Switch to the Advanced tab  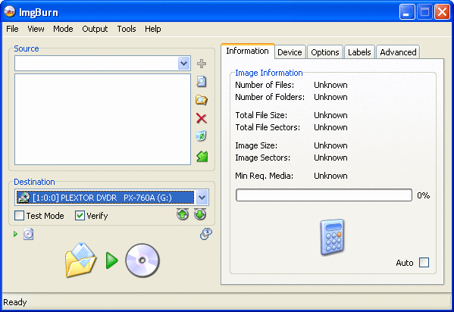398,52
